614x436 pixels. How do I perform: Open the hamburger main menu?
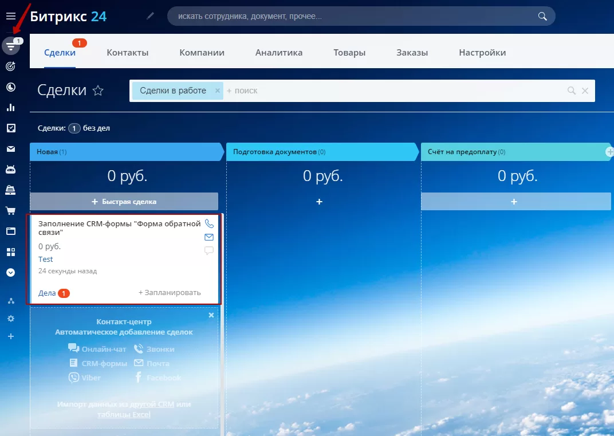pyautogui.click(x=10, y=16)
